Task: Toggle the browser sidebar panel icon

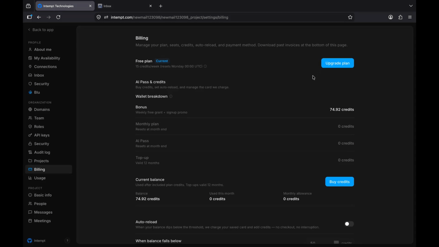Action: [x=29, y=17]
